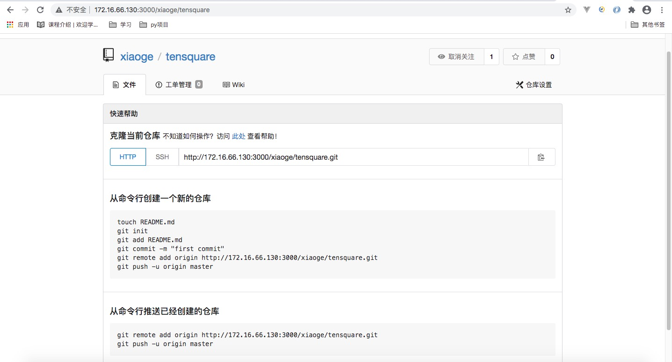672x362 pixels.
Task: View the watchers count 1
Action: pyautogui.click(x=491, y=57)
